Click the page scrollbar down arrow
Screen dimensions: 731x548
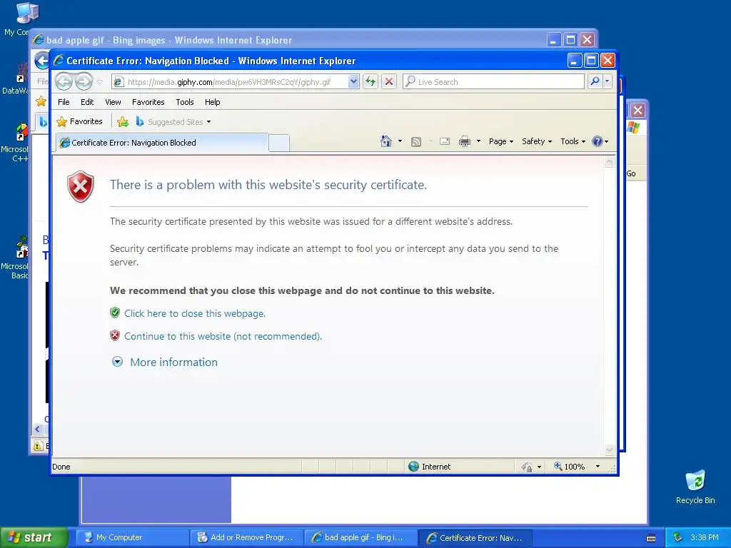[610, 450]
